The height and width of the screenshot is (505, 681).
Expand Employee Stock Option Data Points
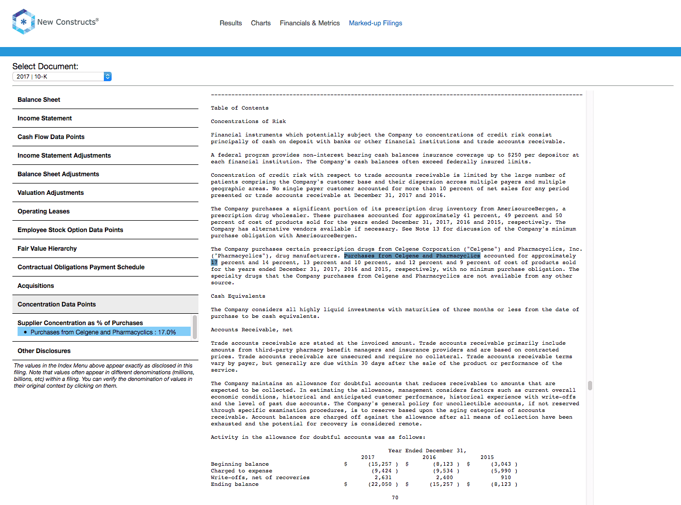click(105, 230)
